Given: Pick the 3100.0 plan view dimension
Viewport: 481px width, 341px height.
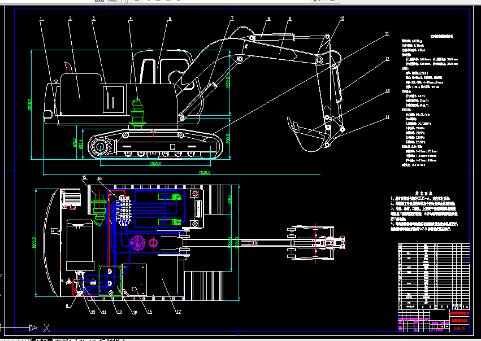Looking at the screenshot, I should pos(236,243).
